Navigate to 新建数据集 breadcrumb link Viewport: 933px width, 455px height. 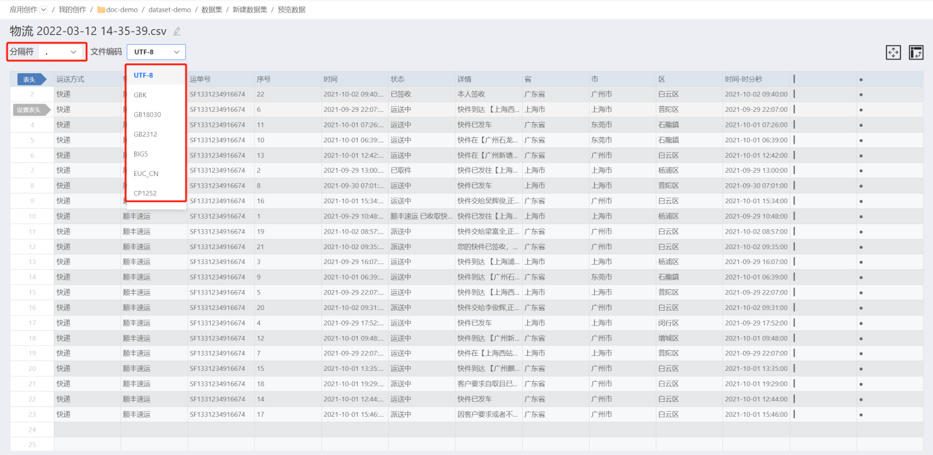pyautogui.click(x=249, y=10)
